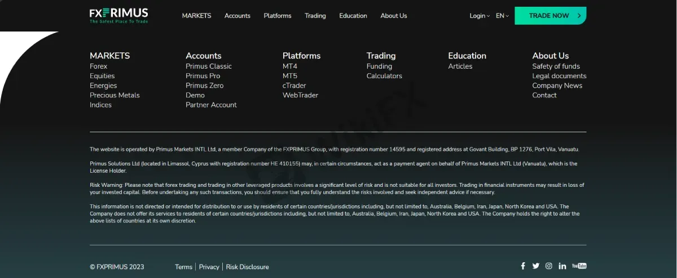Image resolution: width=677 pixels, height=278 pixels.
Task: Open the Privacy footer link
Action: (x=209, y=267)
